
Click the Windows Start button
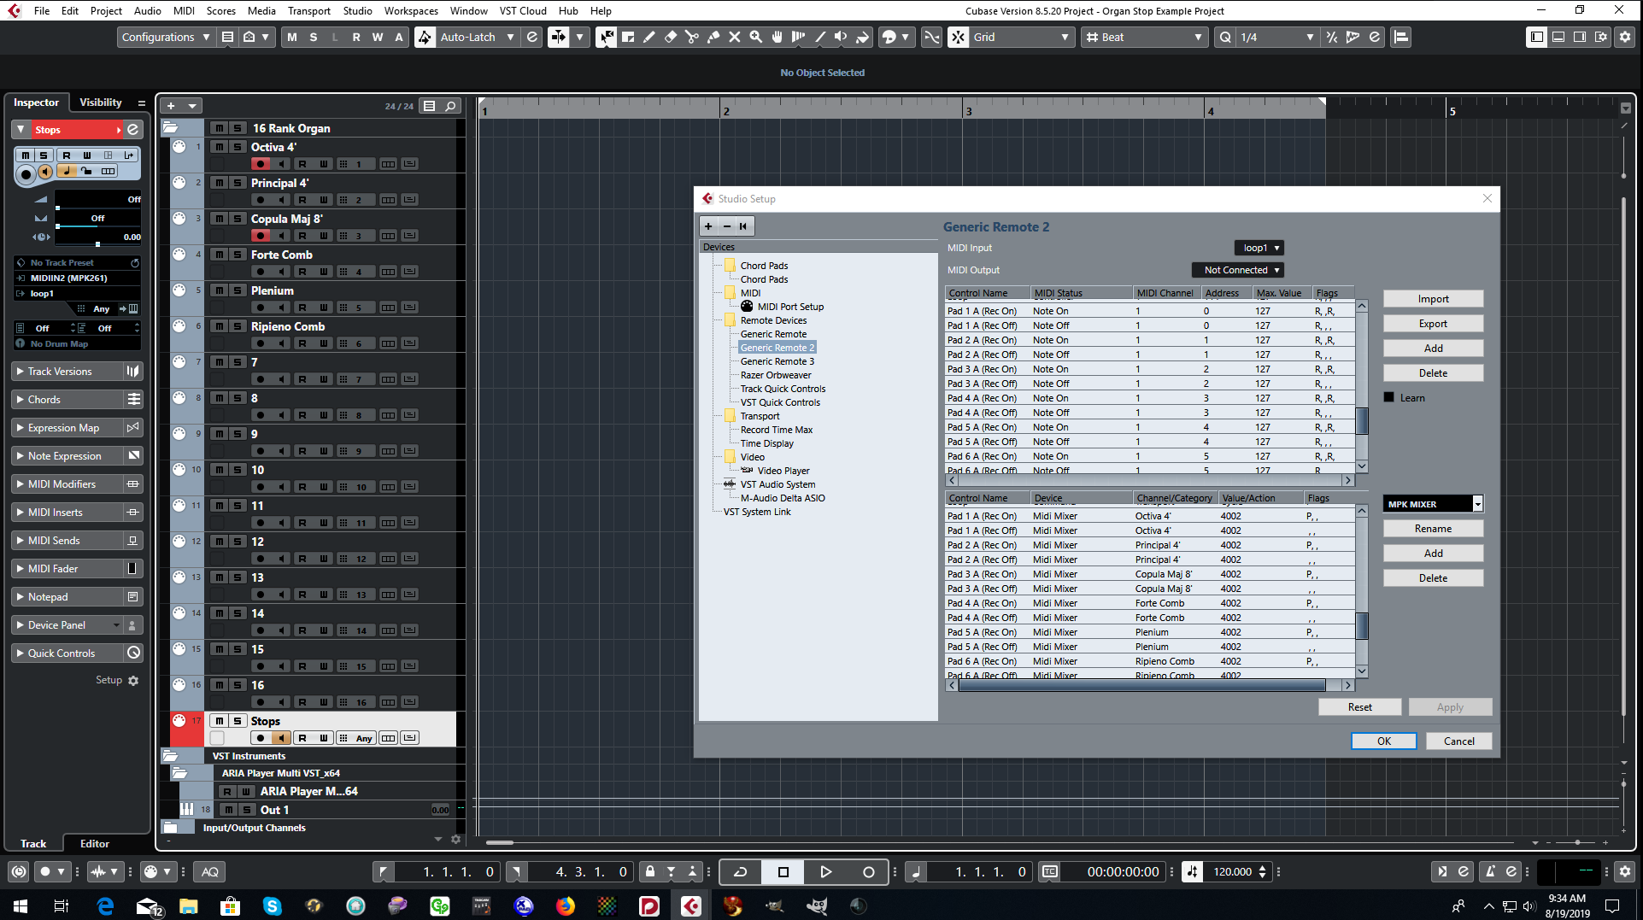pos(21,905)
